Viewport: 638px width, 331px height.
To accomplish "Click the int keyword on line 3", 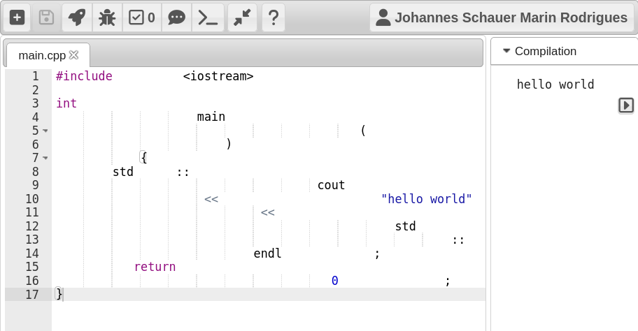I will (x=66, y=103).
